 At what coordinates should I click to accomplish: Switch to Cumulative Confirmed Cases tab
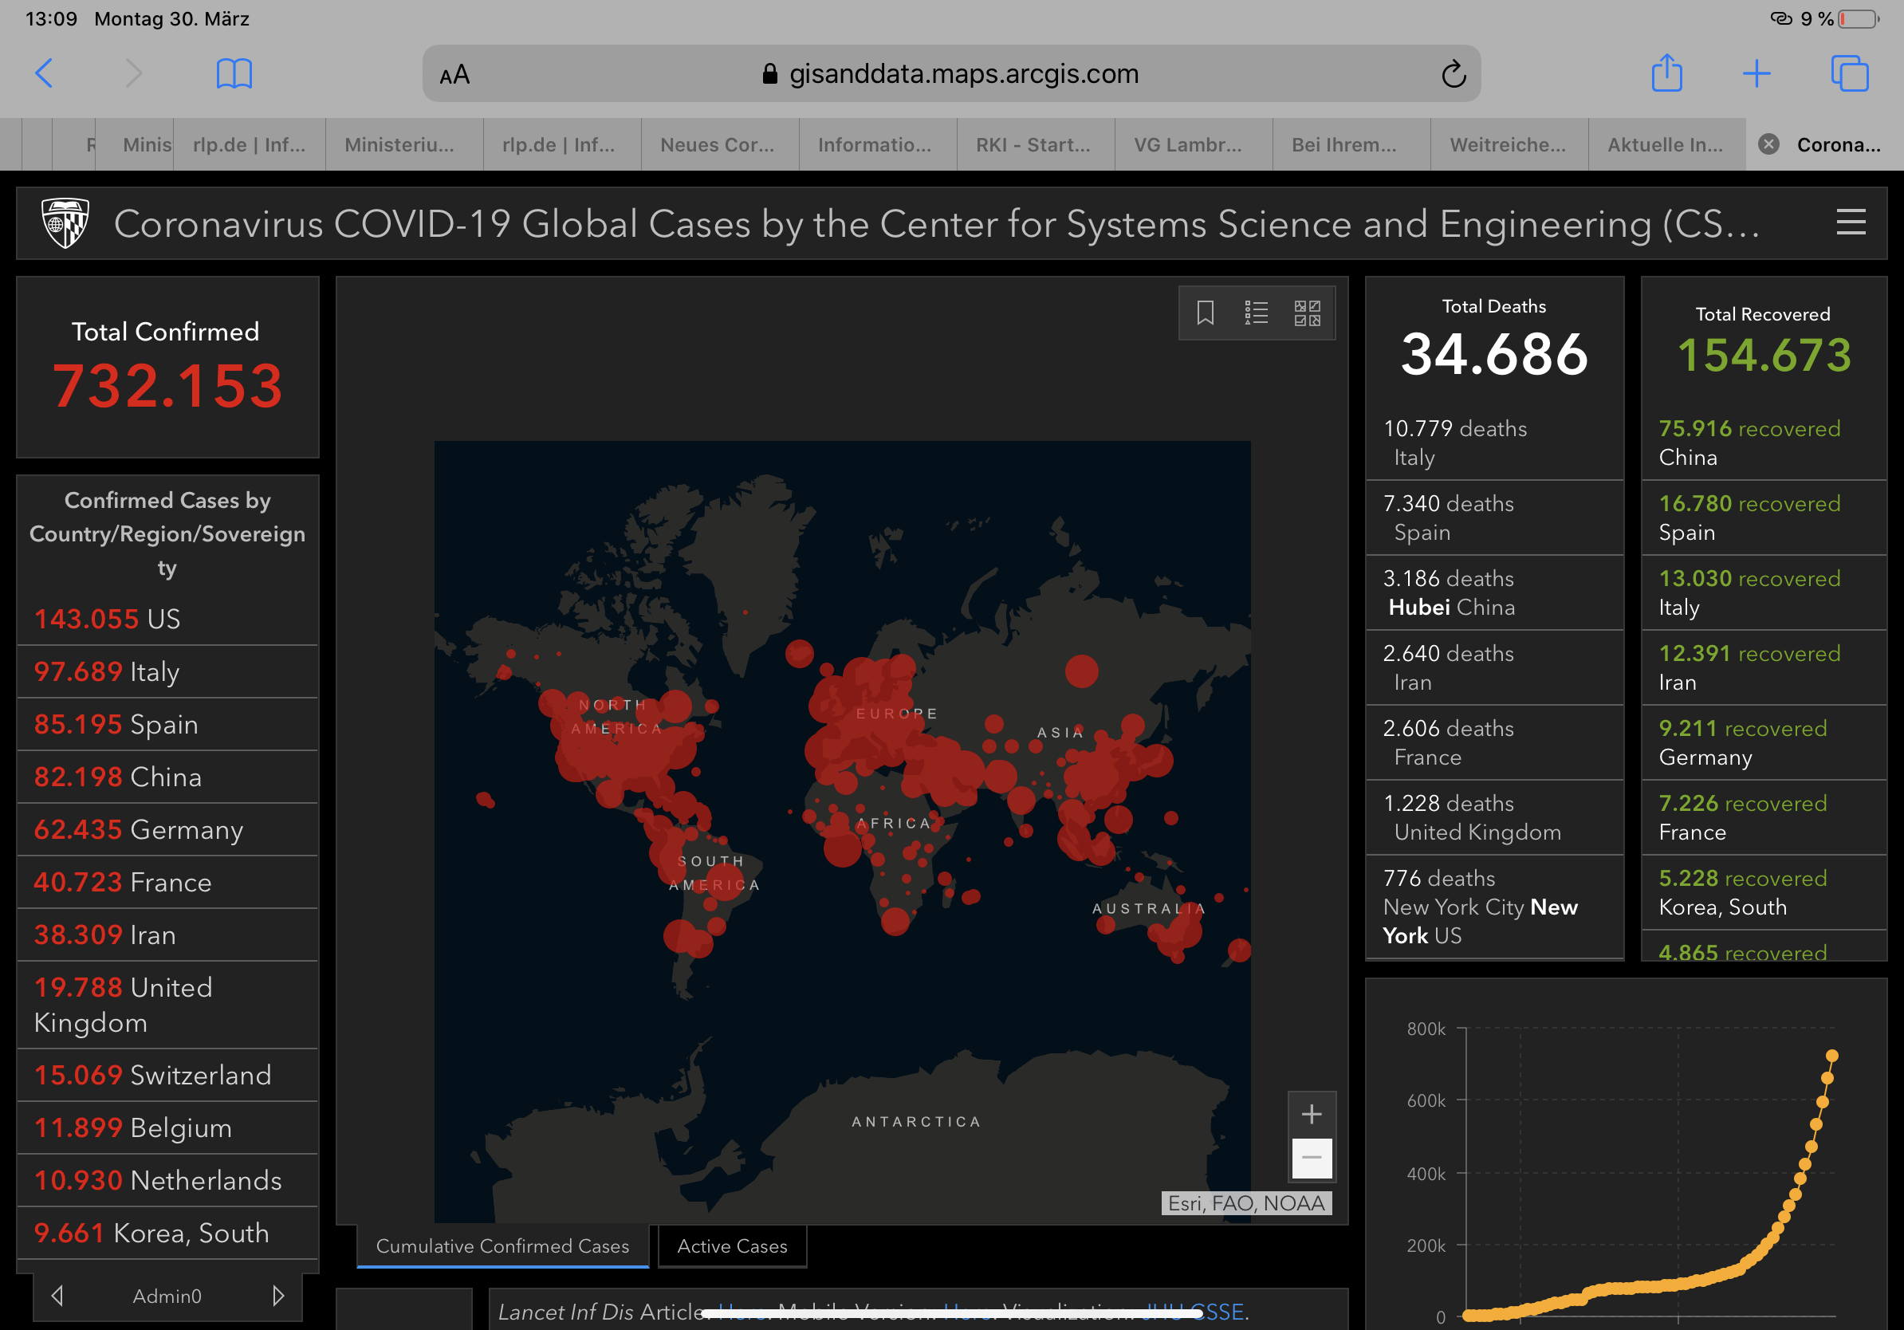[502, 1245]
